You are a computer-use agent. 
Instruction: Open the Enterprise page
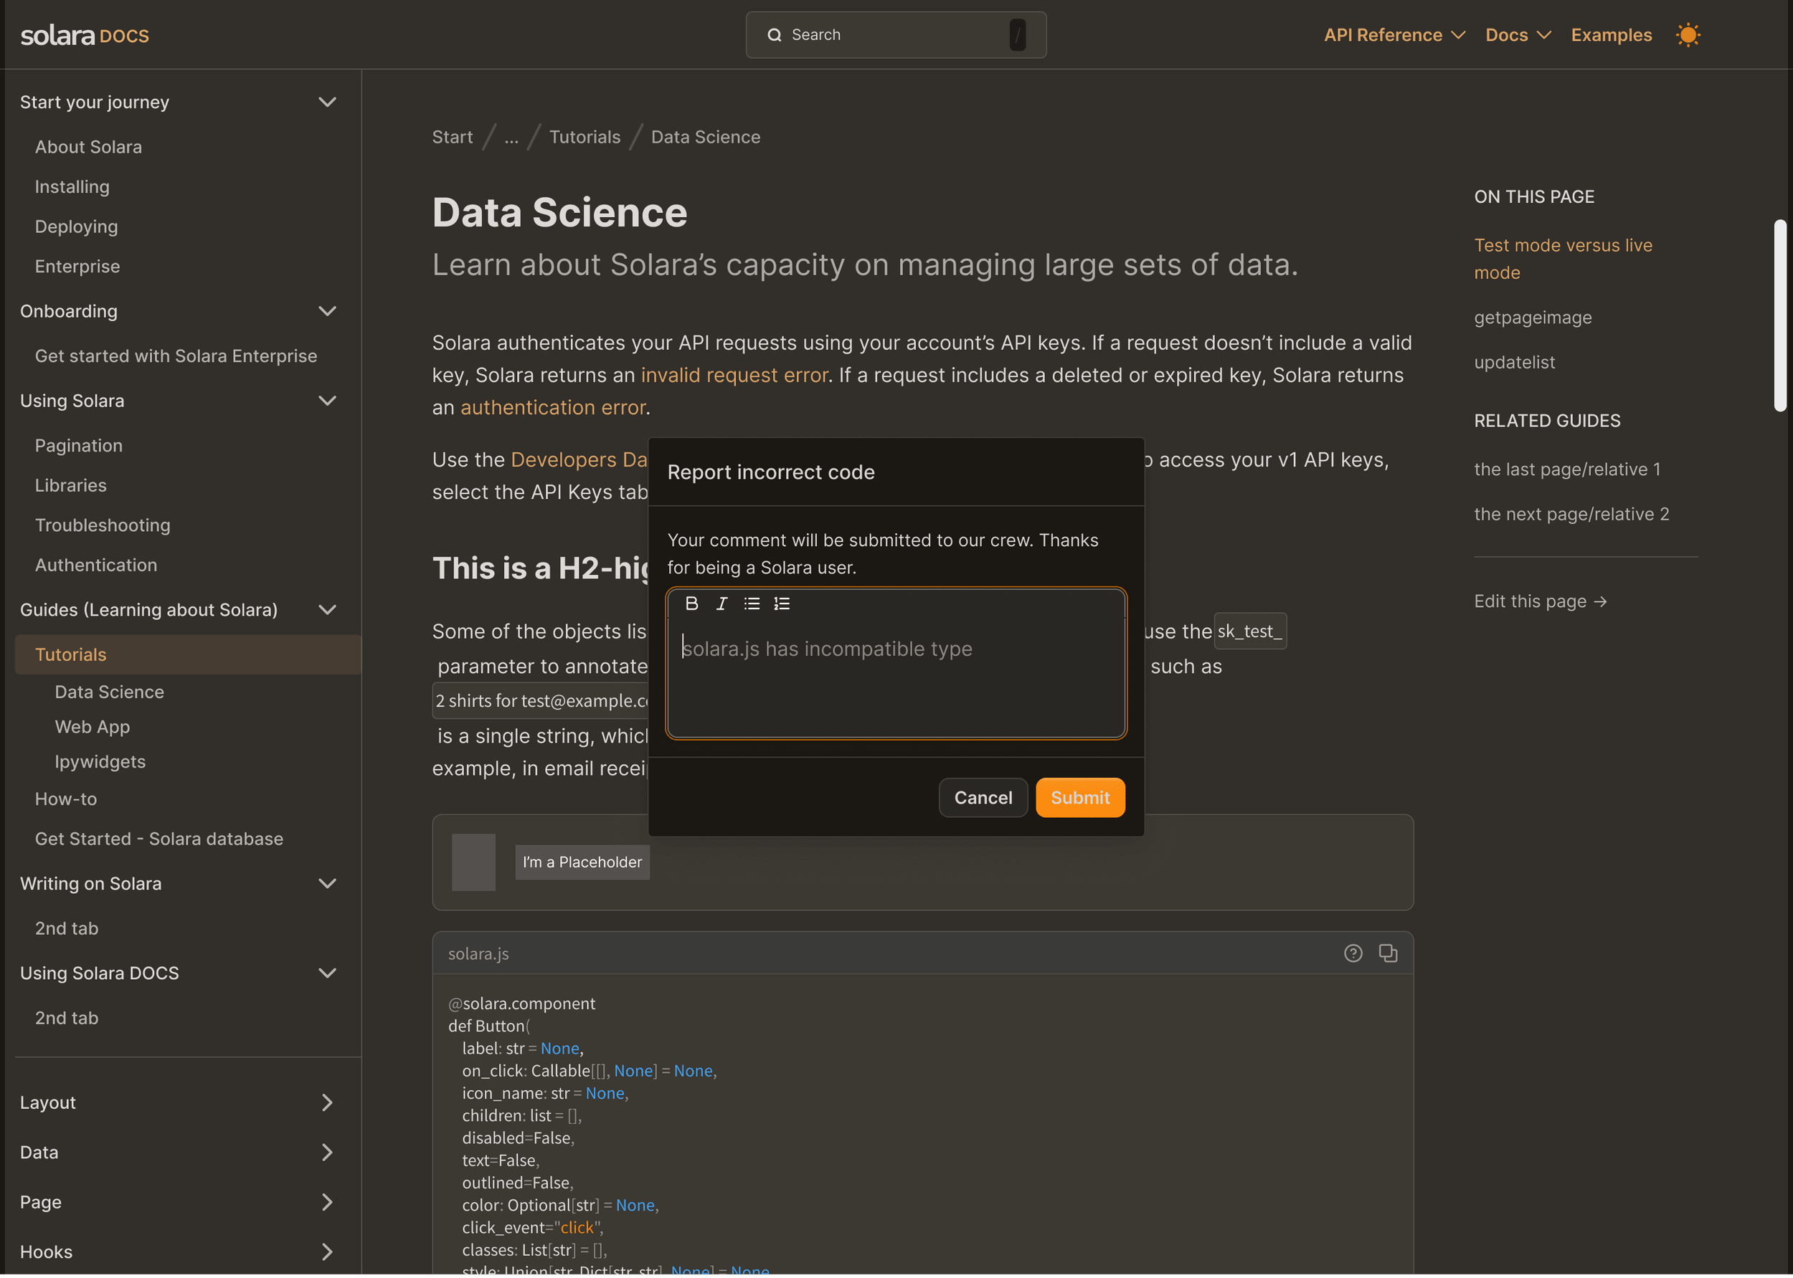(77, 266)
